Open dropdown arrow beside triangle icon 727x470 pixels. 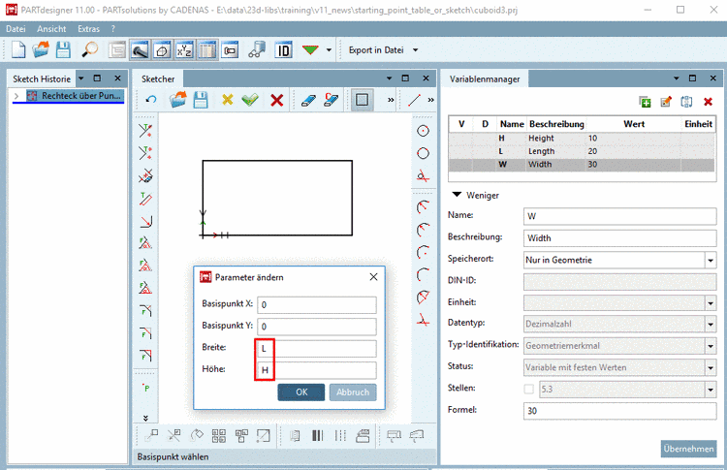(x=329, y=49)
